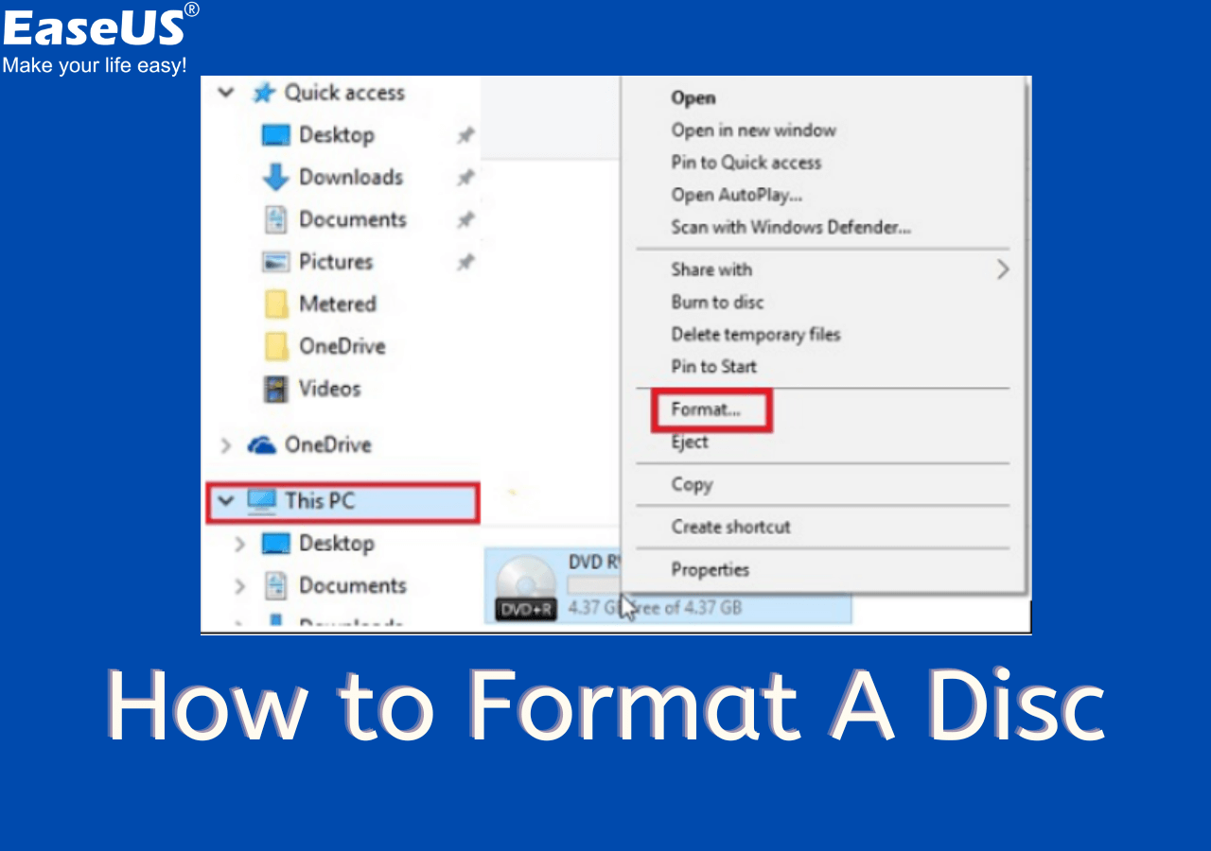Expand the OneDrive cloud tree node
This screenshot has height=851, width=1211.
coord(226,444)
